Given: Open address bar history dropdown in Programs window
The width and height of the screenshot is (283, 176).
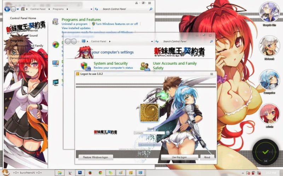Looking at the screenshot, I should tap(91, 9).
